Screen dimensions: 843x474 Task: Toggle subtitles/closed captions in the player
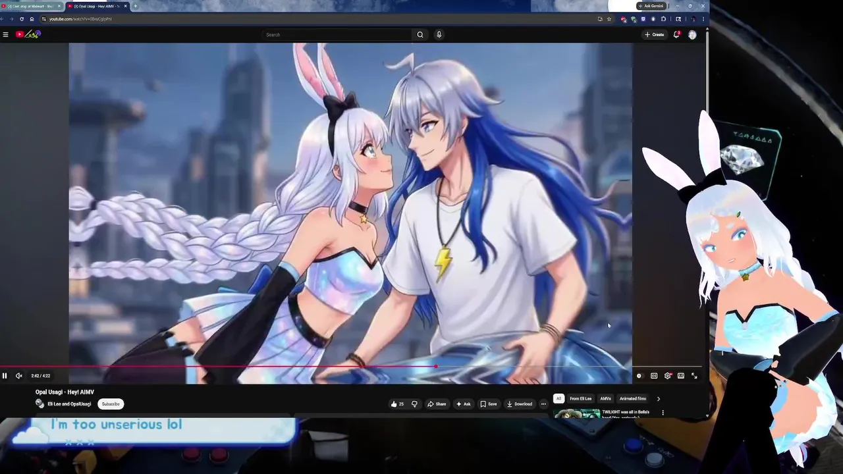coord(654,376)
